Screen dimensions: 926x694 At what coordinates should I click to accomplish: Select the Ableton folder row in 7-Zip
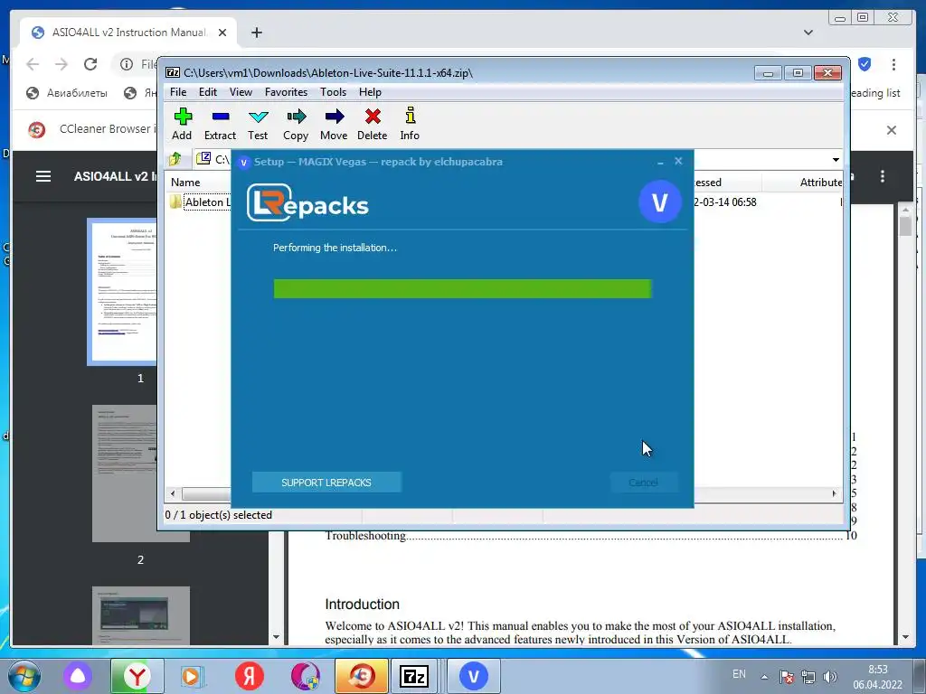tap(201, 202)
